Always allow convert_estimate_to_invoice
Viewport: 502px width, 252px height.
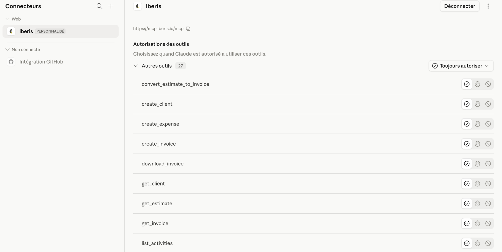point(467,84)
